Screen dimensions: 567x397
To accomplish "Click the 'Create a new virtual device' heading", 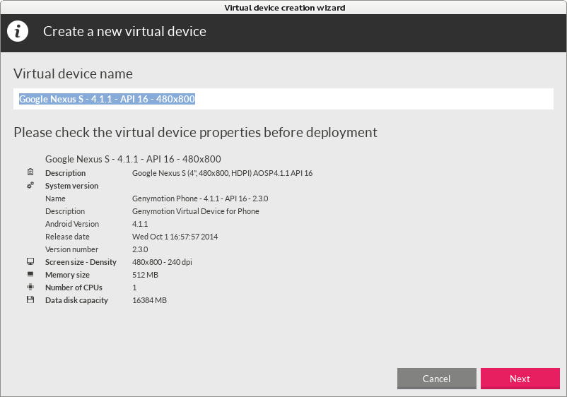I will (124, 31).
